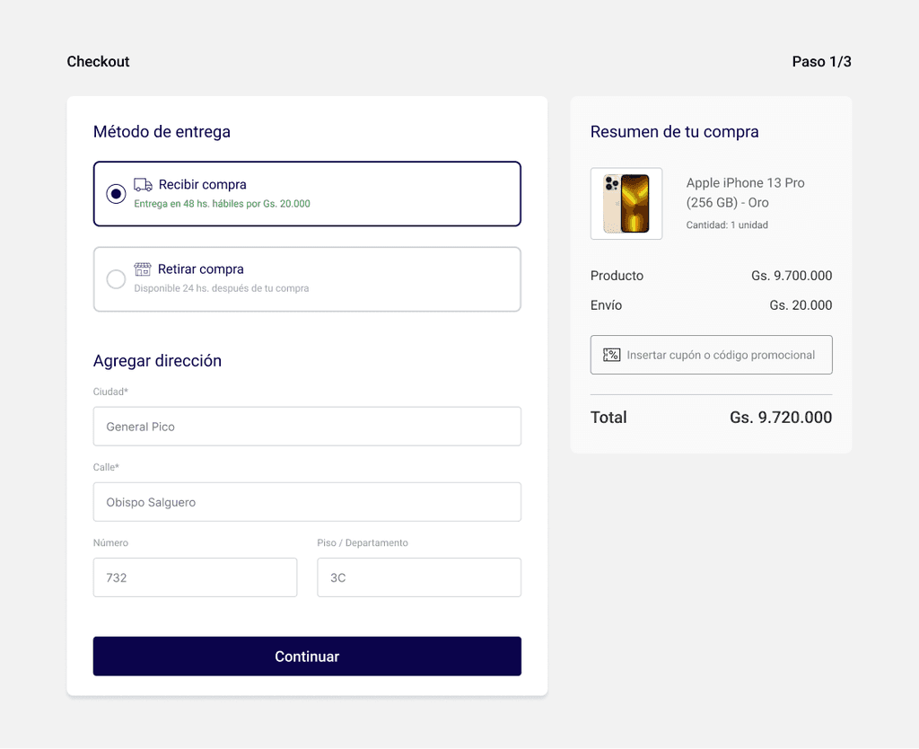Screen dimensions: 919x749
Task: Click the Envío cost Gs. 20.000
Action: coord(801,305)
